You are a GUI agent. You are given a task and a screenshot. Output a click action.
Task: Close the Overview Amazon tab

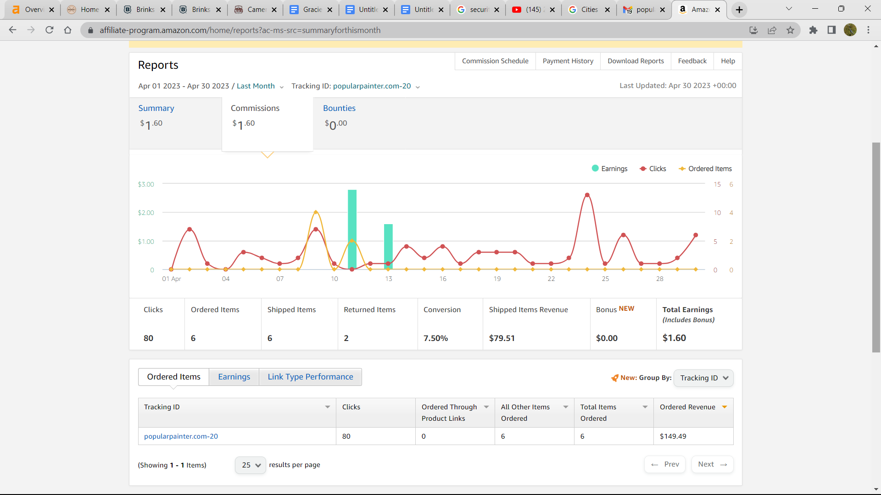[x=51, y=10]
